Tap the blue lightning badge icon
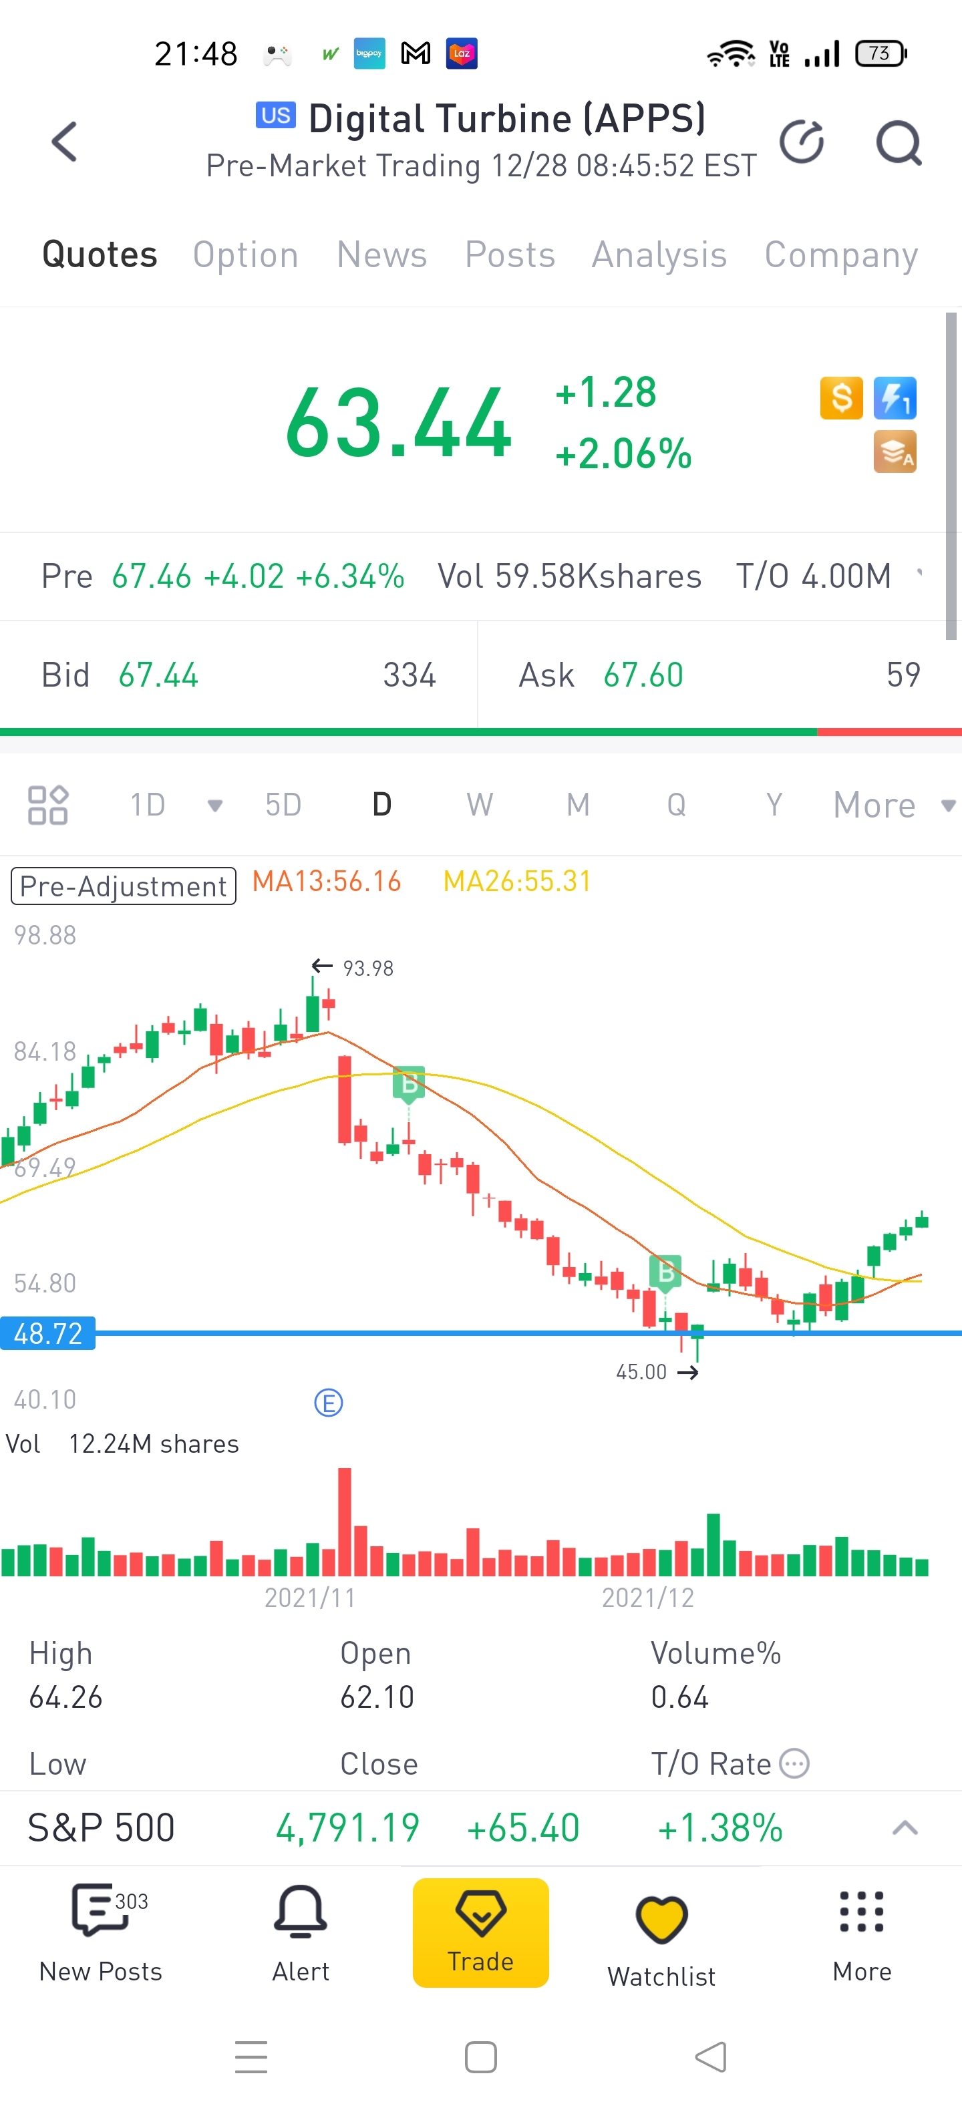 (x=895, y=398)
